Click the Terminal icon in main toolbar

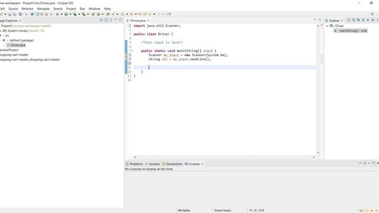[x=20, y=14]
